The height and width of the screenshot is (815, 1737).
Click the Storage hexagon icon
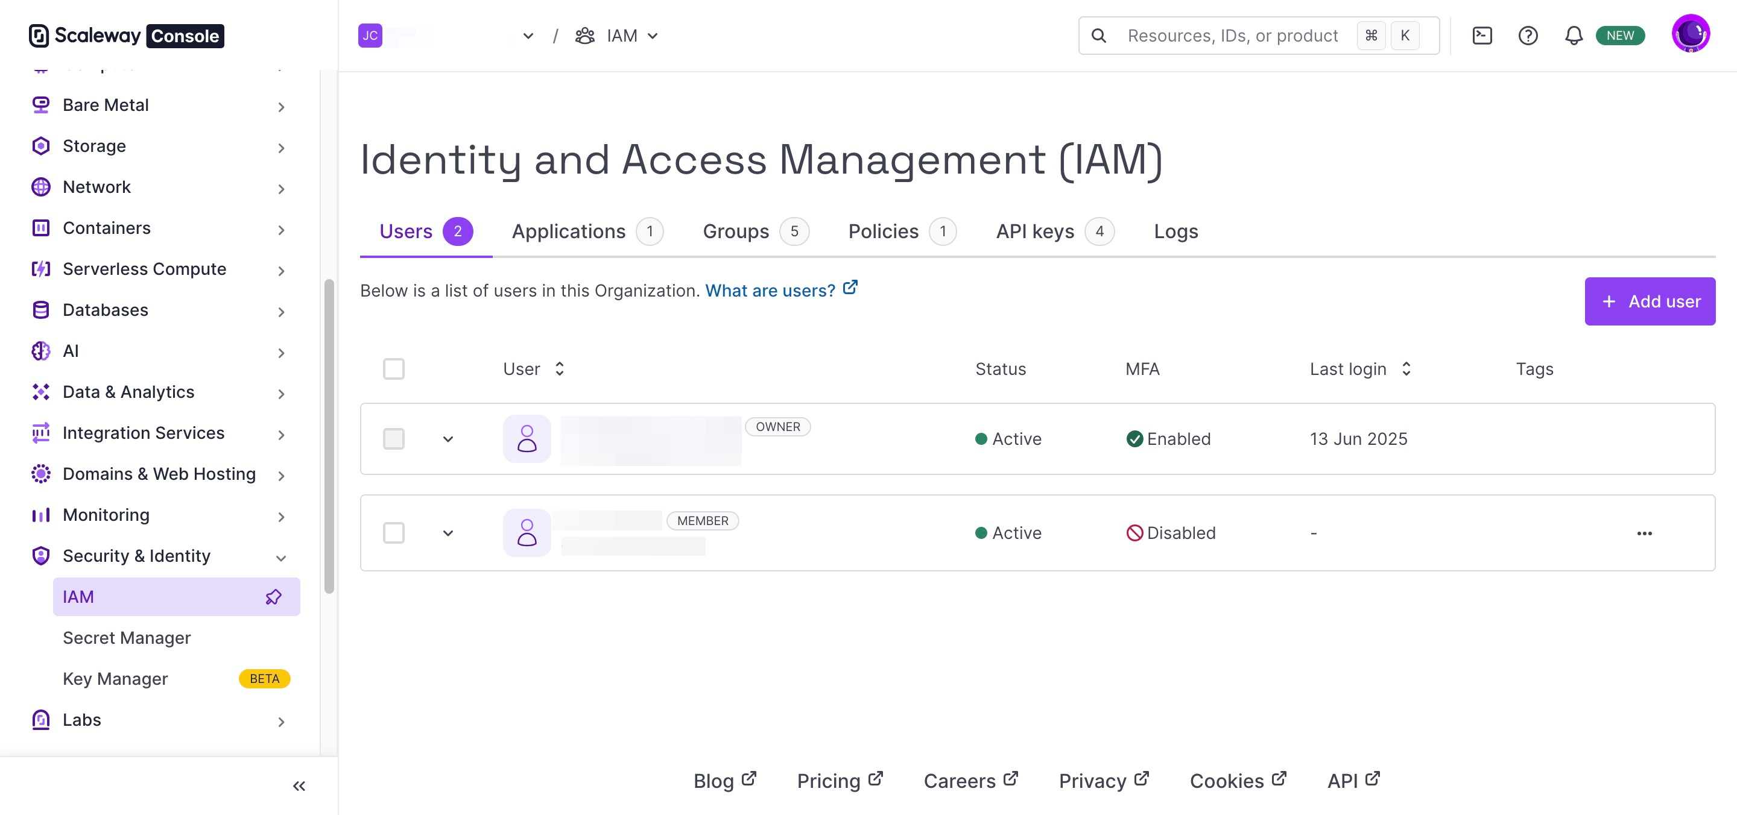[40, 146]
